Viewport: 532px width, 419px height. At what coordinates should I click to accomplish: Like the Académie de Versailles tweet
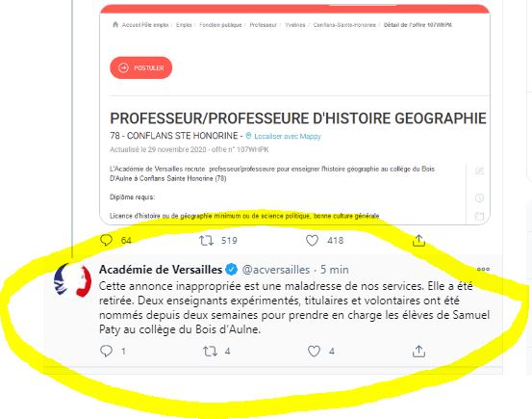coord(314,351)
